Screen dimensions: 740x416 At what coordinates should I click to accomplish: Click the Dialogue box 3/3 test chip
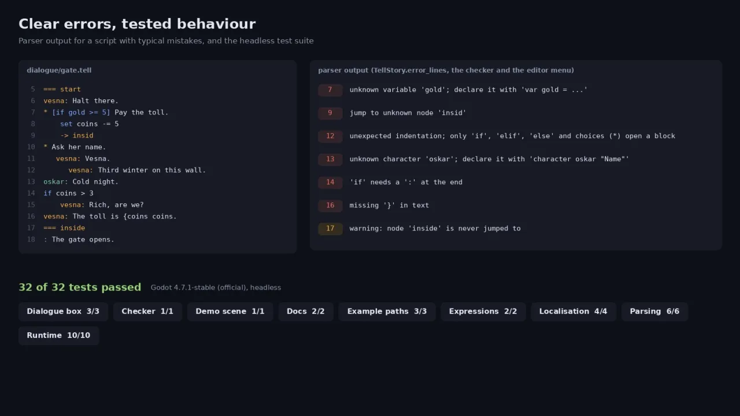click(63, 311)
